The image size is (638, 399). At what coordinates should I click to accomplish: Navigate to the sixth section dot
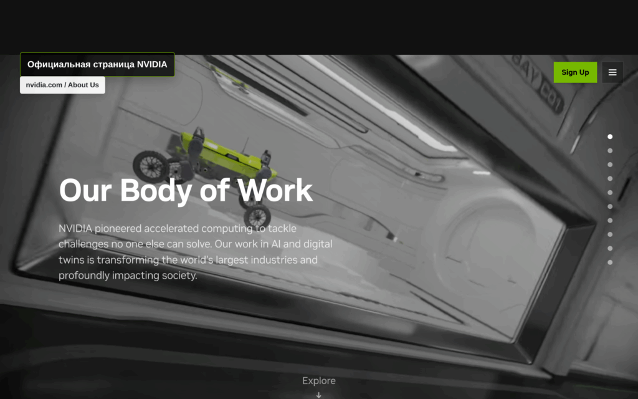pos(610,206)
